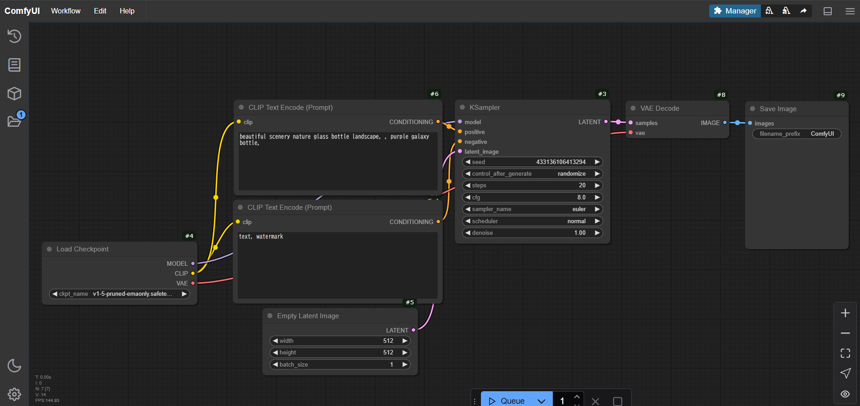The width and height of the screenshot is (860, 406).
Task: Increase the seed with its right arrow
Action: [597, 162]
